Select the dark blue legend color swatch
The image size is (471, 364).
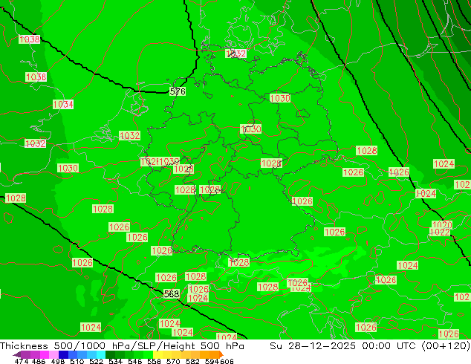[x=63, y=354]
